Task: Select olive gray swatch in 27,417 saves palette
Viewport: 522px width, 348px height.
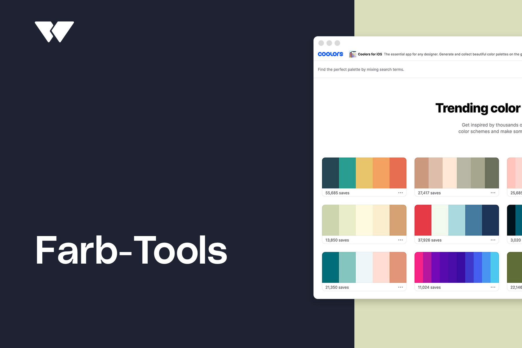Action: coord(492,173)
